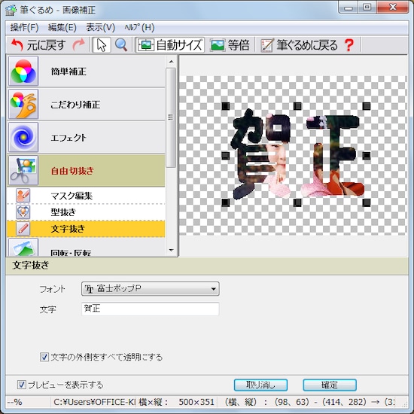
Task: Toggle the プレビューを表示する checkbox
Action: [x=21, y=385]
